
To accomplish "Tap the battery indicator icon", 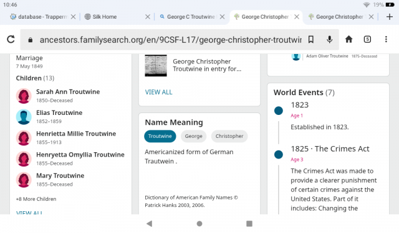I will click(390, 4).
